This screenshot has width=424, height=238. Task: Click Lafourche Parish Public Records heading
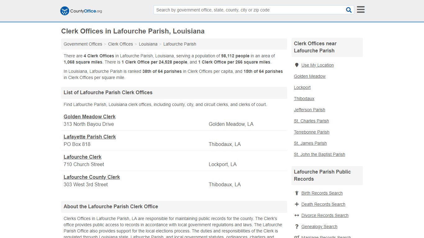(322, 175)
